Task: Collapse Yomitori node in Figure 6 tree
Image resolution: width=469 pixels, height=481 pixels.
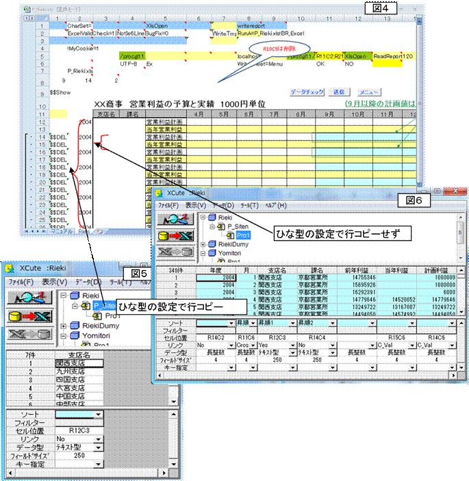Action: (203, 253)
